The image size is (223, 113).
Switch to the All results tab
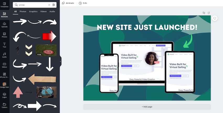tap(15, 12)
